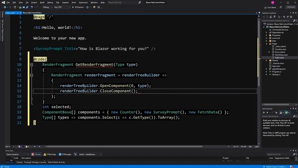
Task: Click Add to Source Control in status bar
Action: tap(275, 167)
